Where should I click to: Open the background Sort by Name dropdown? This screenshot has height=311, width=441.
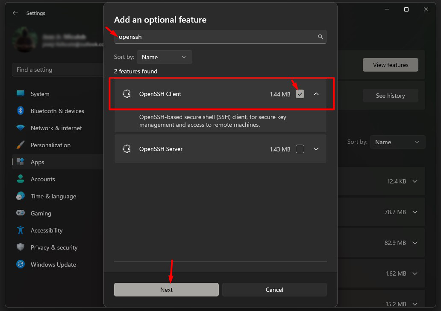(x=397, y=142)
